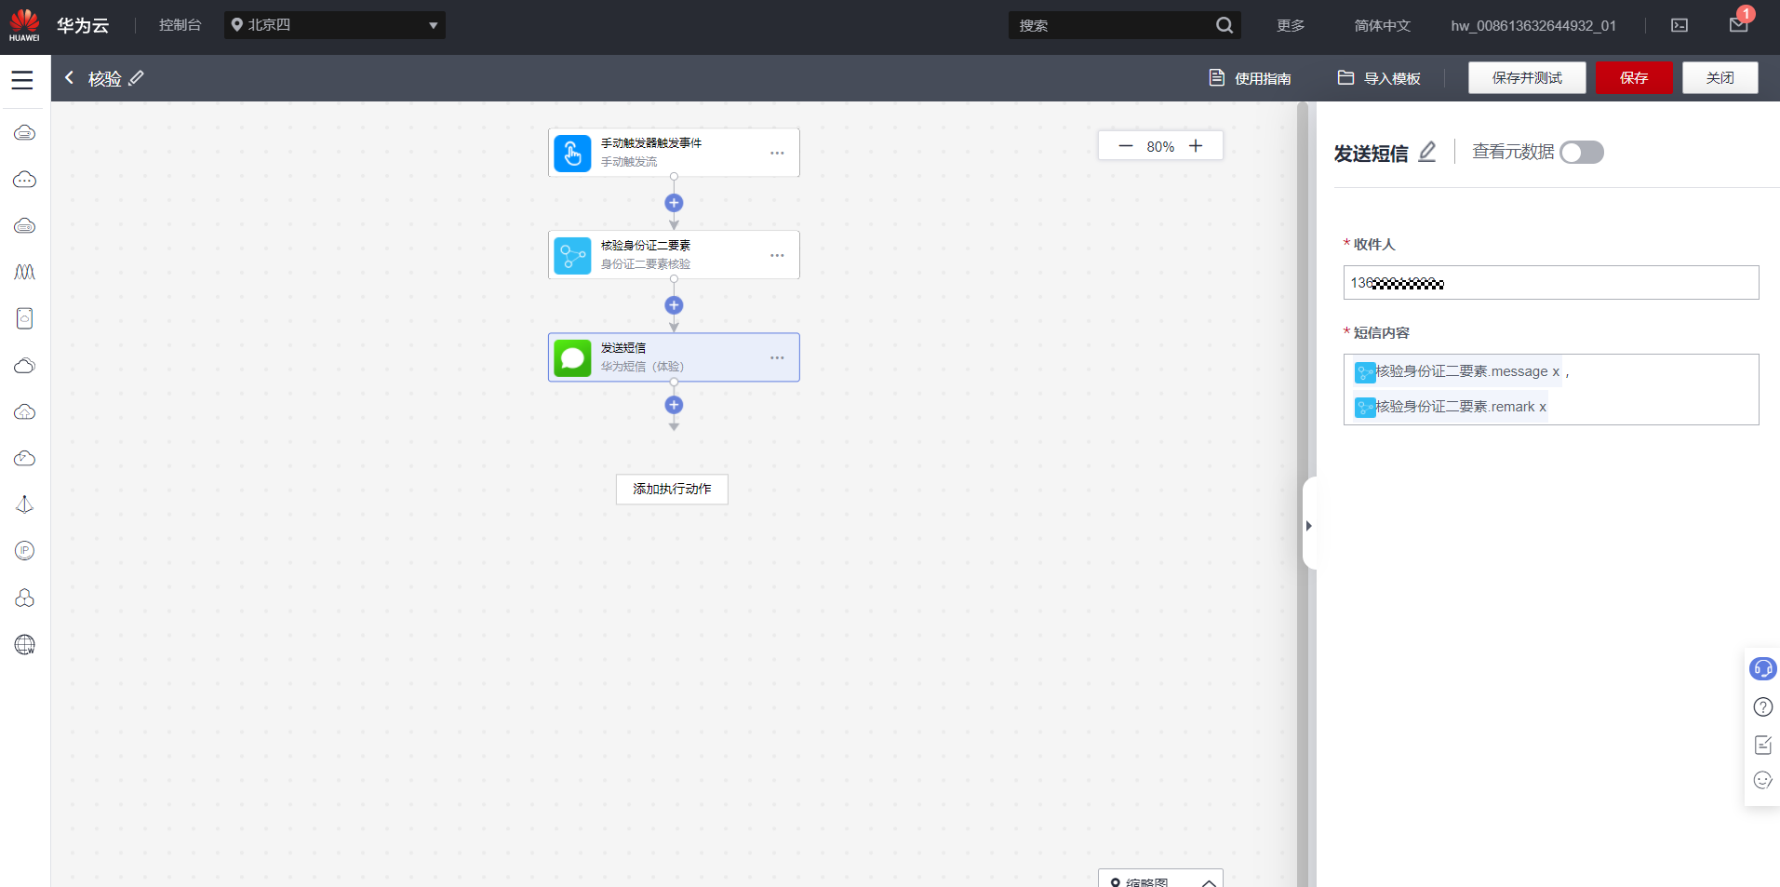Open the mail notifications icon

point(1739,23)
